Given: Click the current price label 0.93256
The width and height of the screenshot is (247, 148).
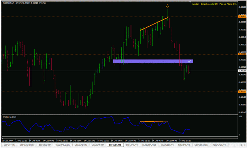Looking at the screenshot, I should coord(242,71).
